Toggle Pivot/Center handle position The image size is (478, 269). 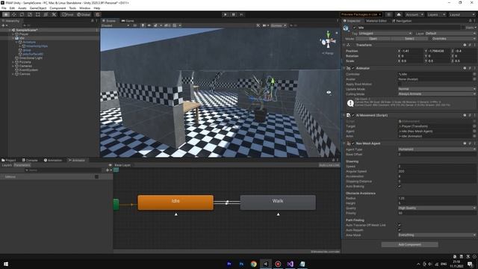point(67,14)
